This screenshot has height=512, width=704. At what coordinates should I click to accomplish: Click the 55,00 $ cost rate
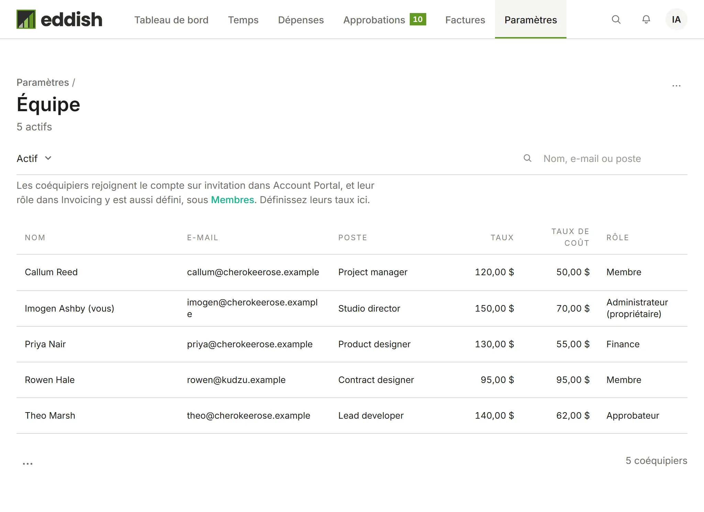[573, 344]
